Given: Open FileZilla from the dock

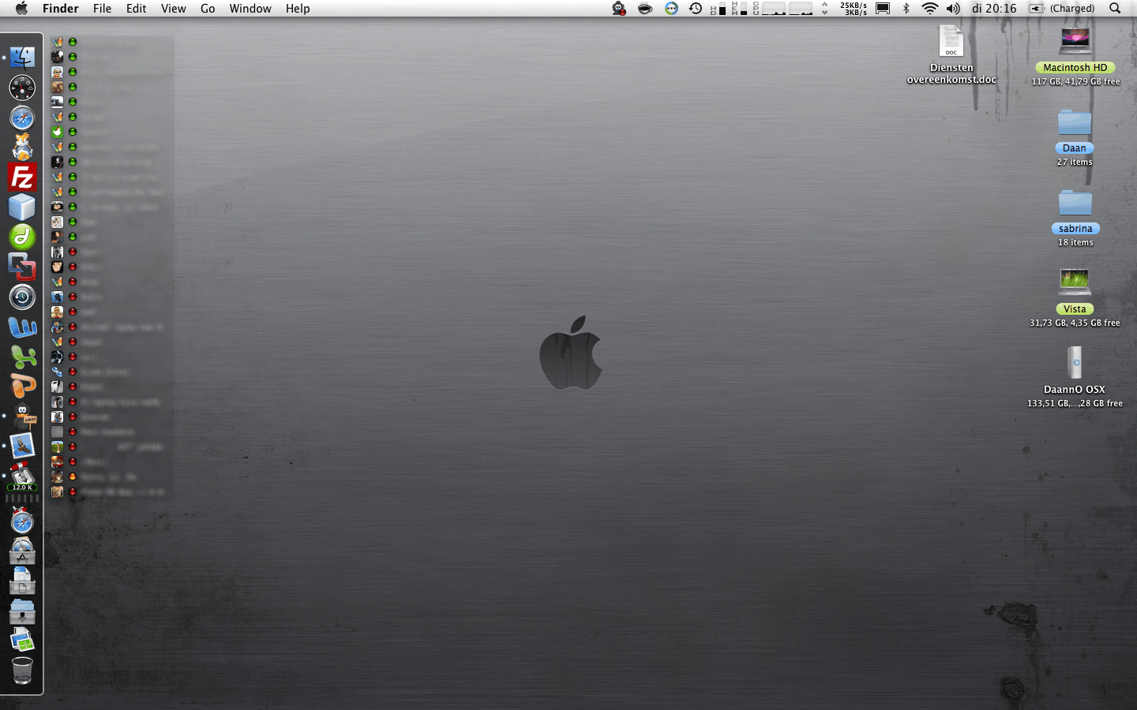Looking at the screenshot, I should [22, 177].
